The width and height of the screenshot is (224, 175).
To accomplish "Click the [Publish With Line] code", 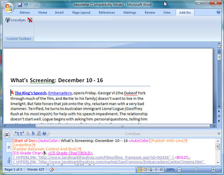I will [168, 141].
